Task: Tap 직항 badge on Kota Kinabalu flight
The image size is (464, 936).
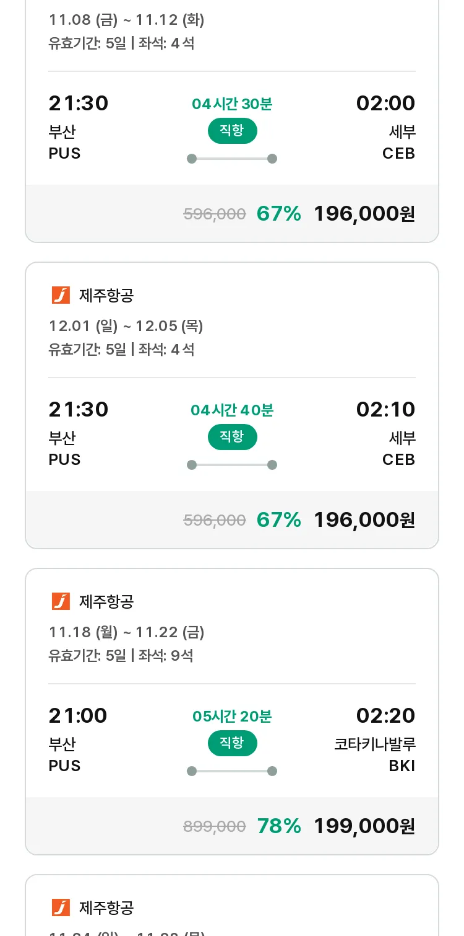Action: point(232,743)
